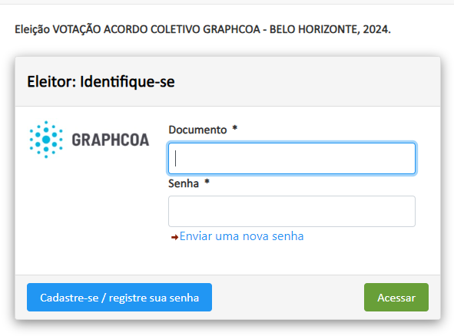
Task: Click the empty footer space between both buttons
Action: pos(288,298)
